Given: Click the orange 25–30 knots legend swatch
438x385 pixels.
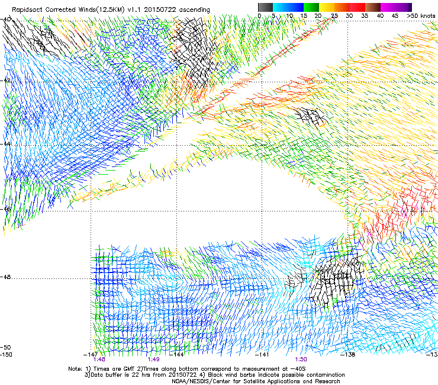Looking at the screenshot, I should [342, 7].
